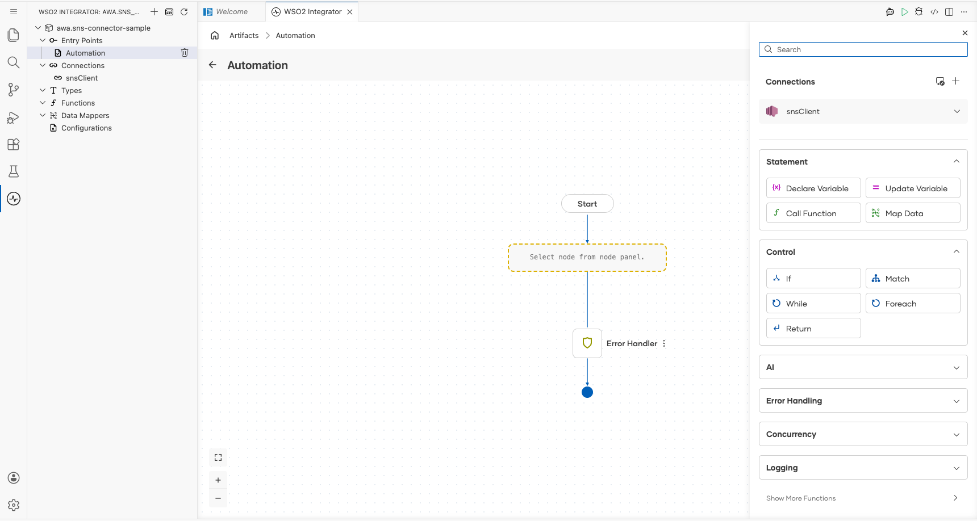
Task: Add a new connection with plus
Action: (x=956, y=81)
